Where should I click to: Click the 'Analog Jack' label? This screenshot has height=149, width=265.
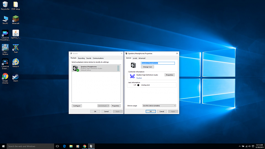coord(146,85)
